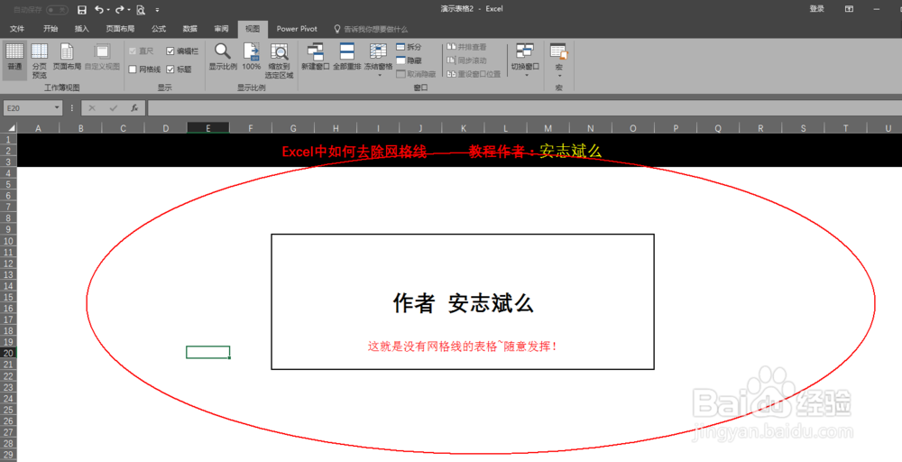The height and width of the screenshot is (462, 902).
Task: Click the Hide (隐藏) window button
Action: (409, 60)
